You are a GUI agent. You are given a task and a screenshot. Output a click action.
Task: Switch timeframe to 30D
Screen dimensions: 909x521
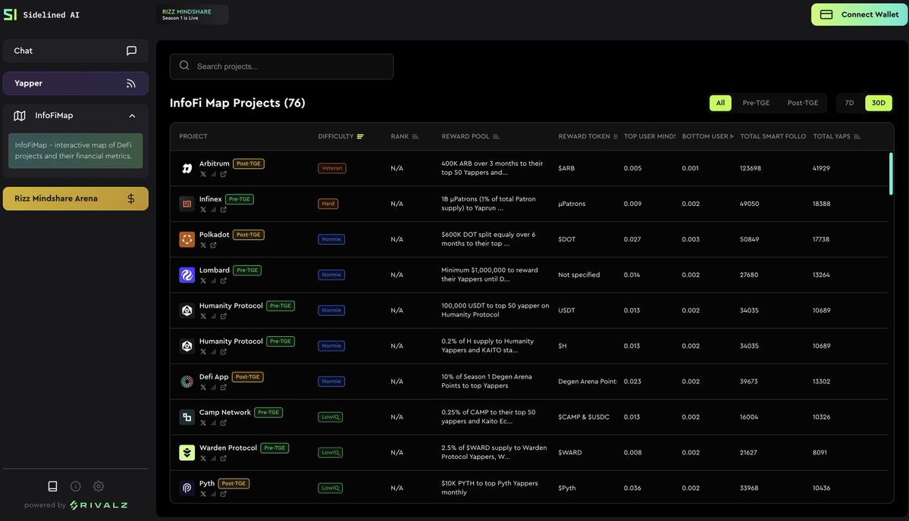878,103
